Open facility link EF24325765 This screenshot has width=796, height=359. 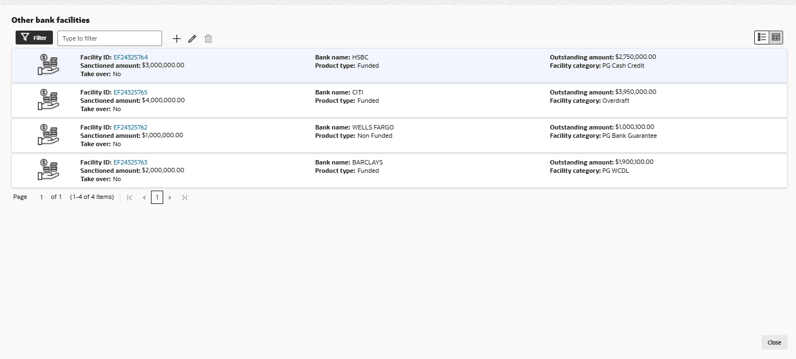(x=130, y=92)
